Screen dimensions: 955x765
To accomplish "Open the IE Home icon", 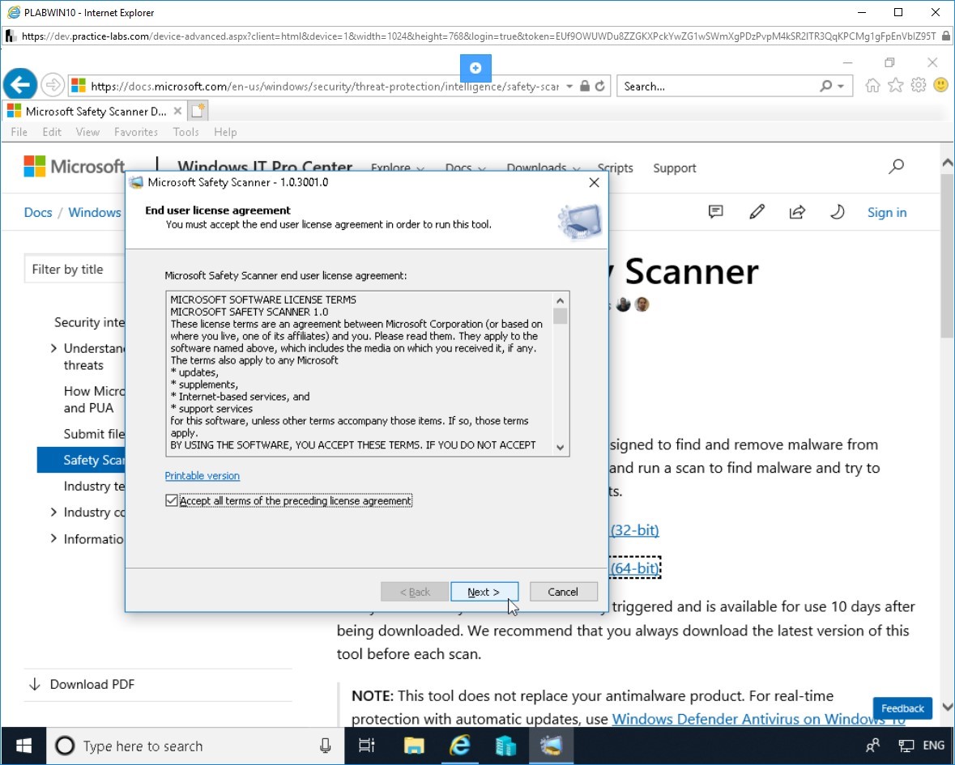I will 872,86.
